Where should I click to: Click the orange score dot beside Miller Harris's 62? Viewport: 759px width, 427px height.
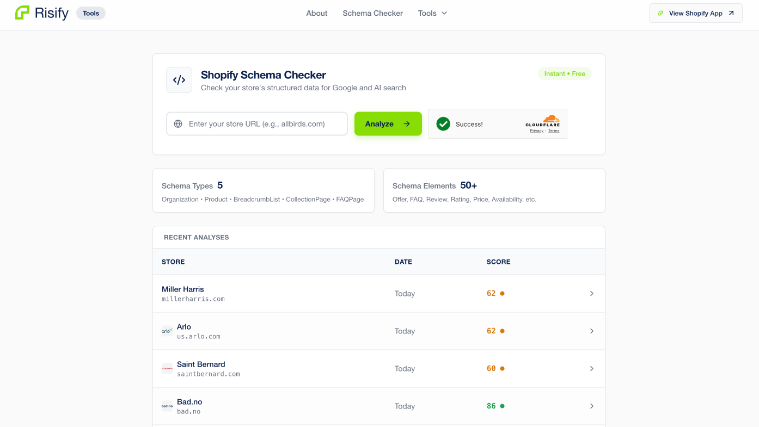point(501,293)
